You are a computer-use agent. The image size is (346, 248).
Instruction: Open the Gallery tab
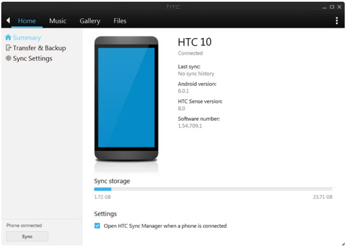click(x=91, y=20)
